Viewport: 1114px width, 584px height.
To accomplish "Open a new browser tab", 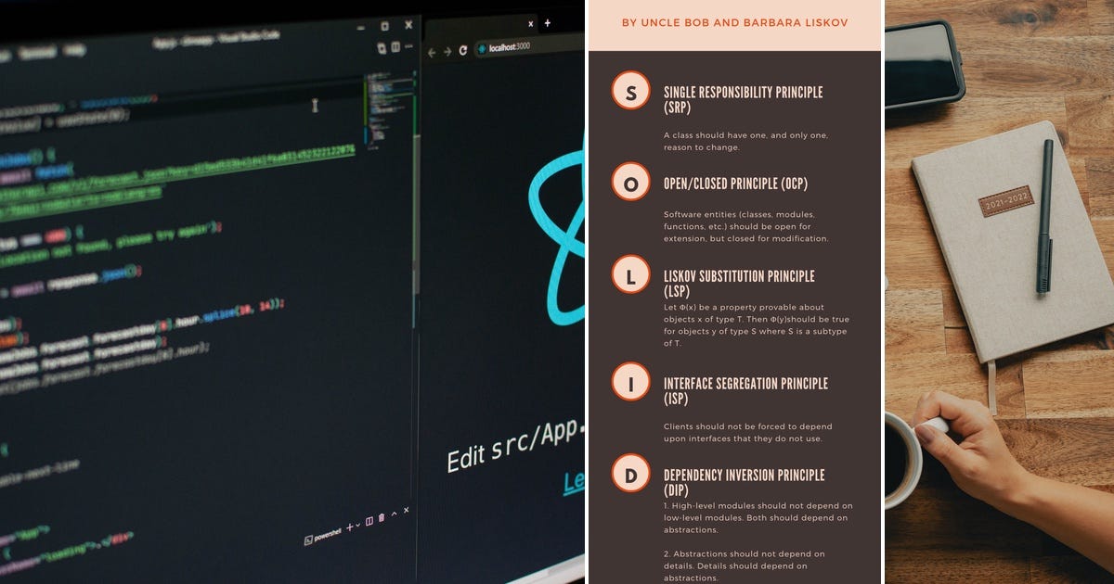I will pos(547,23).
